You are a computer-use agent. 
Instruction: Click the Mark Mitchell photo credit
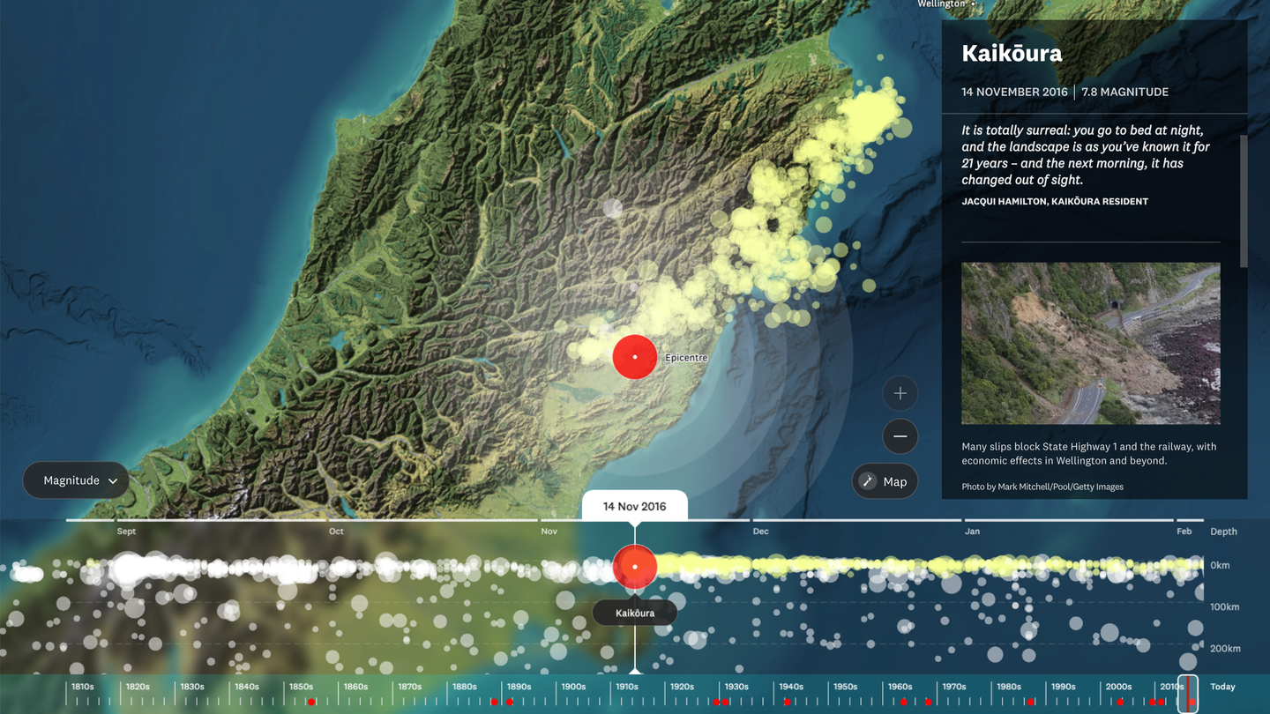[x=1042, y=487]
